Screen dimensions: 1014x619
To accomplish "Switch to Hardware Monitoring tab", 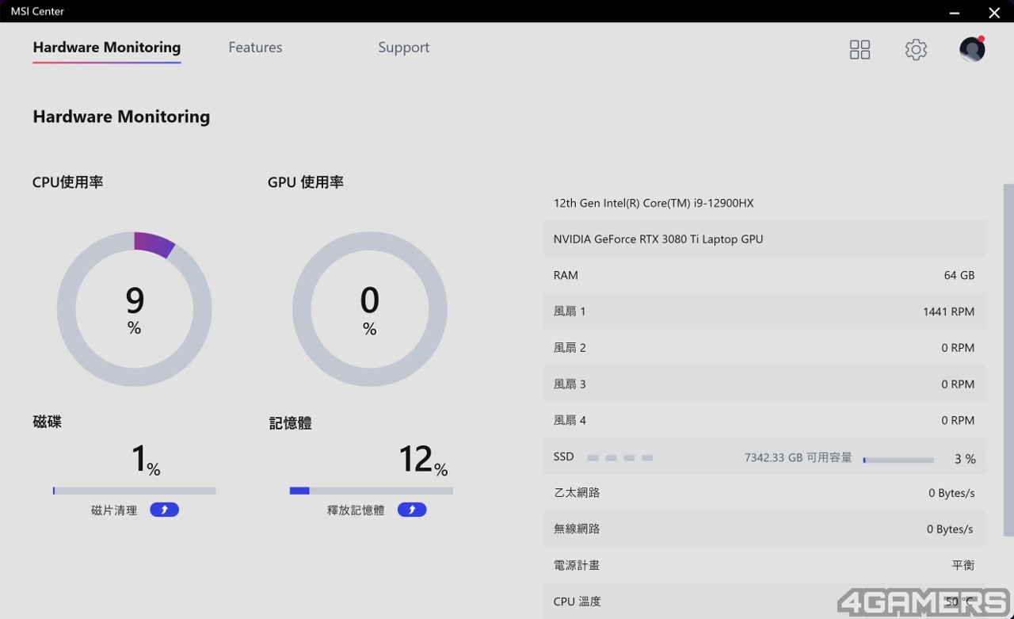I will pos(107,48).
